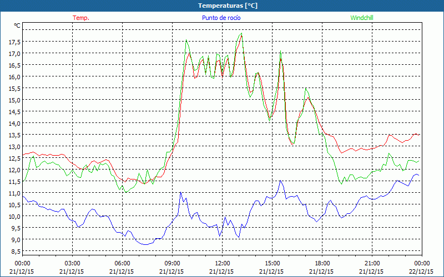Image resolution: width=444 pixels, height=277 pixels.
Task: Click the 03:00 time axis label
Action: [72, 264]
